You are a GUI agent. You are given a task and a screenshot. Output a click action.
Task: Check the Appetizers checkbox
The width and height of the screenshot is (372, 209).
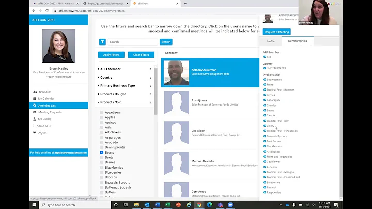point(102,112)
